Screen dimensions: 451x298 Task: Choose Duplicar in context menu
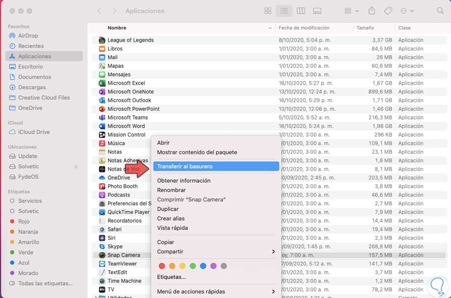pos(168,209)
